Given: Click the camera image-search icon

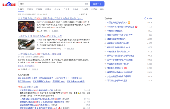Looking at the screenshot, I should tap(86, 4).
